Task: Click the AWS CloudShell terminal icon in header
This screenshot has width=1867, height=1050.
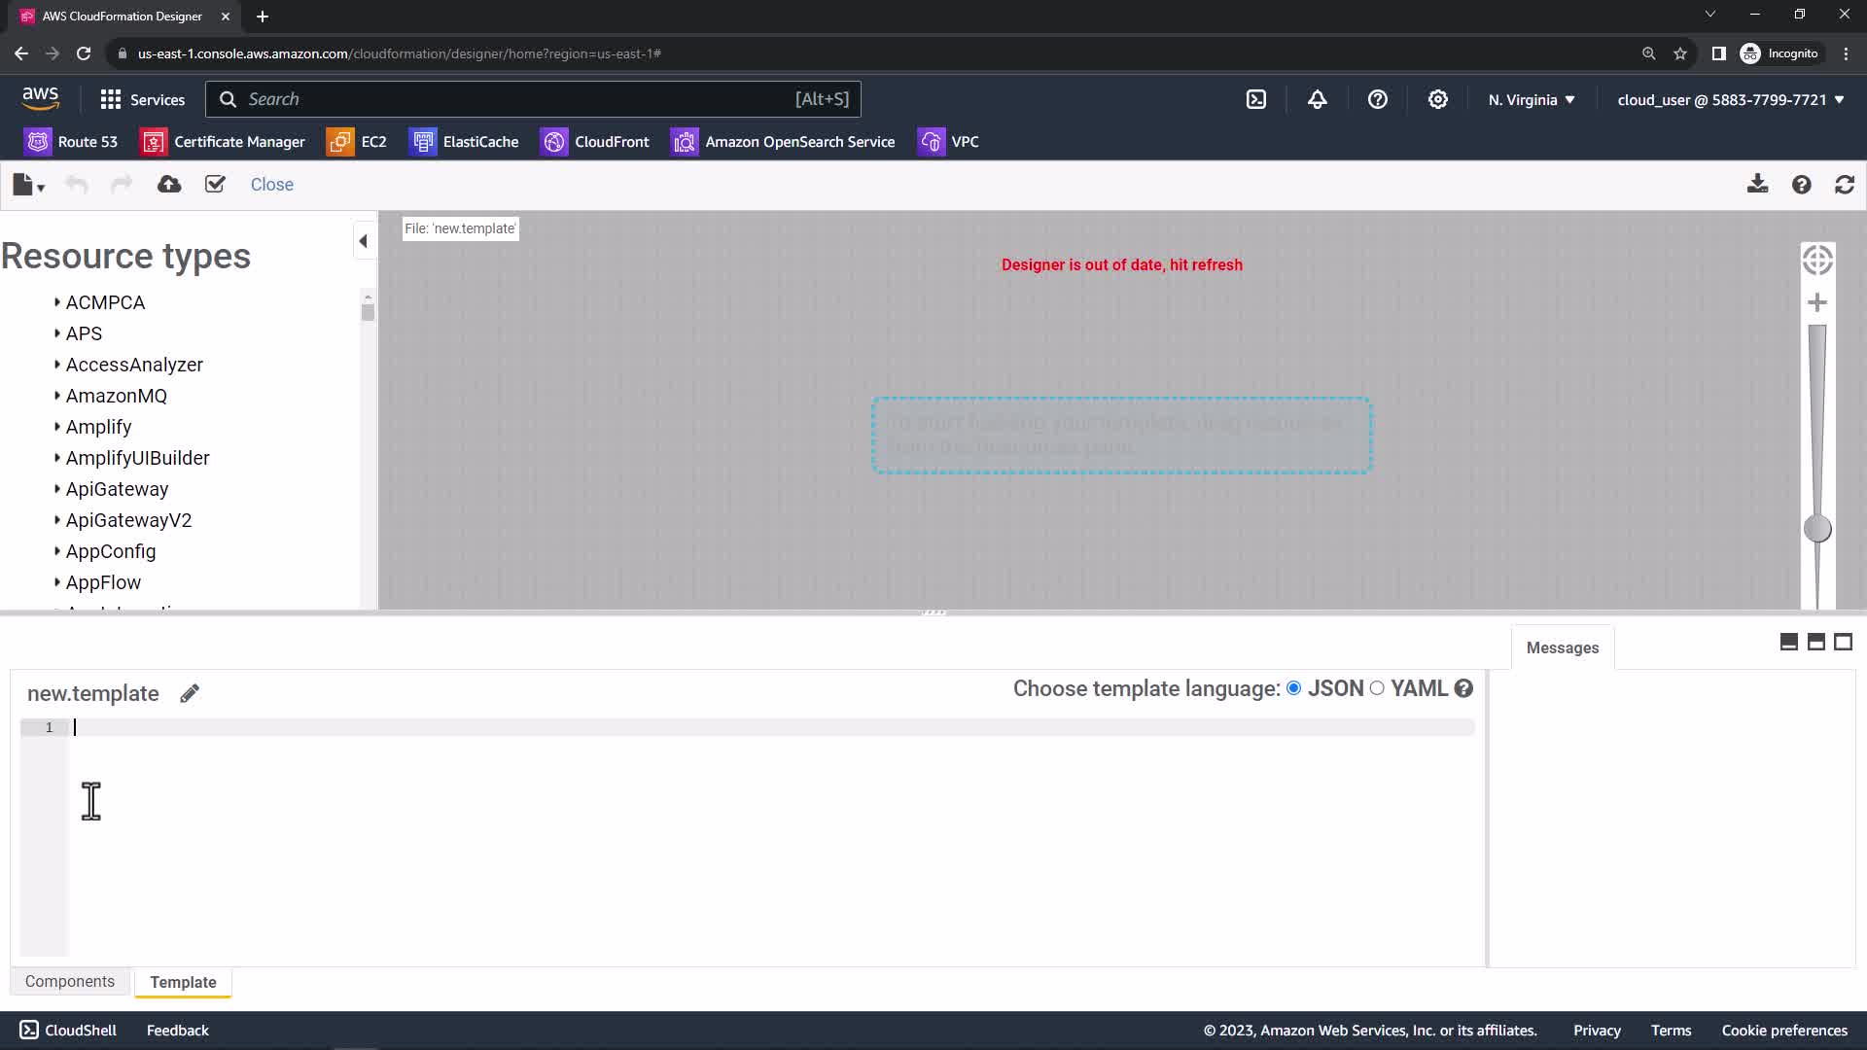Action: (x=1256, y=99)
